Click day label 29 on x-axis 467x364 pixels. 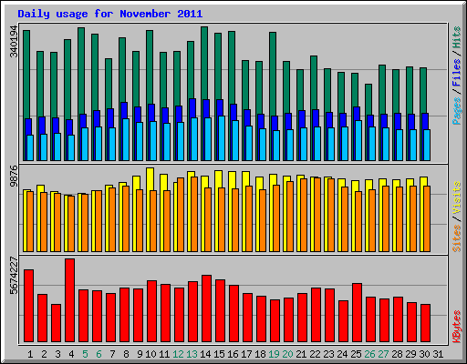(410, 354)
